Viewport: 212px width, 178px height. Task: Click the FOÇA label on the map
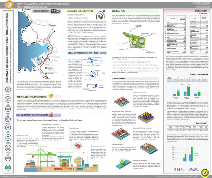[19, 72]
